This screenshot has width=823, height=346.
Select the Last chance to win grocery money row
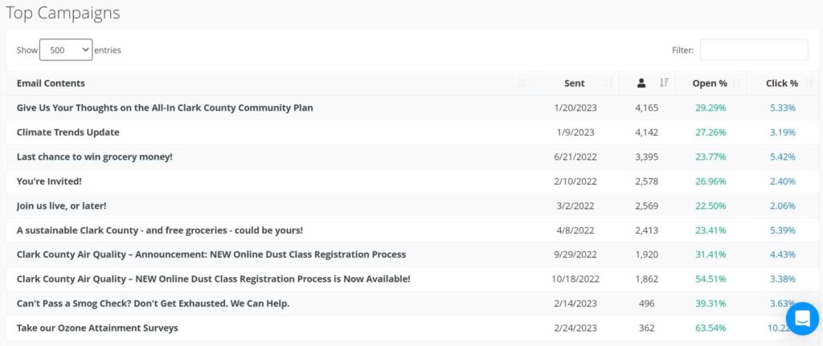click(x=94, y=157)
